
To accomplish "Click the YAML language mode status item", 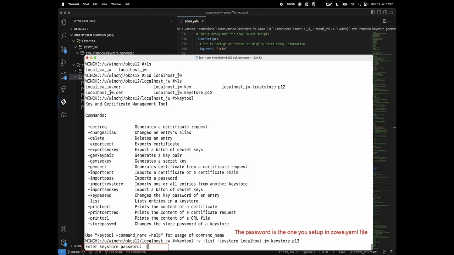I will [x=342, y=252].
